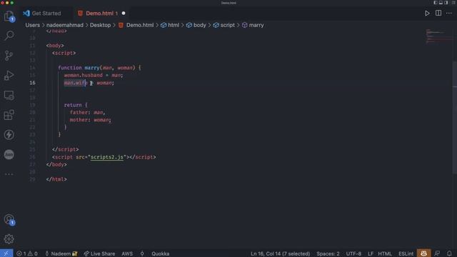Click the editor vertical scrollbar
457x257 pixels.
pos(455,116)
